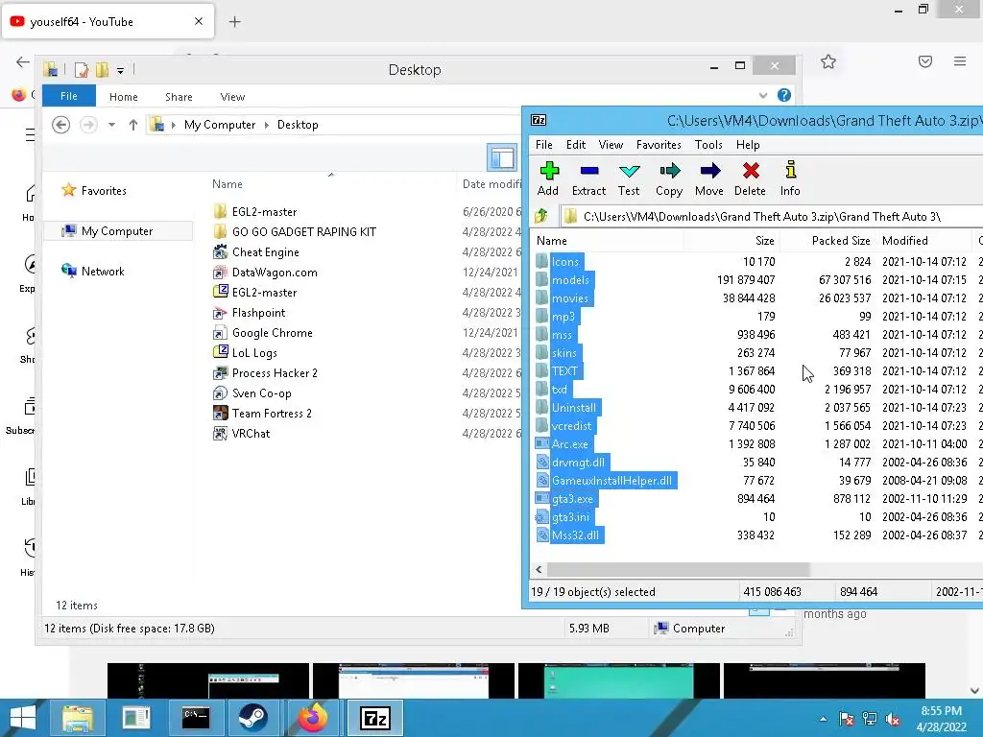
Task: Launch Steam from the taskbar
Action: (252, 718)
